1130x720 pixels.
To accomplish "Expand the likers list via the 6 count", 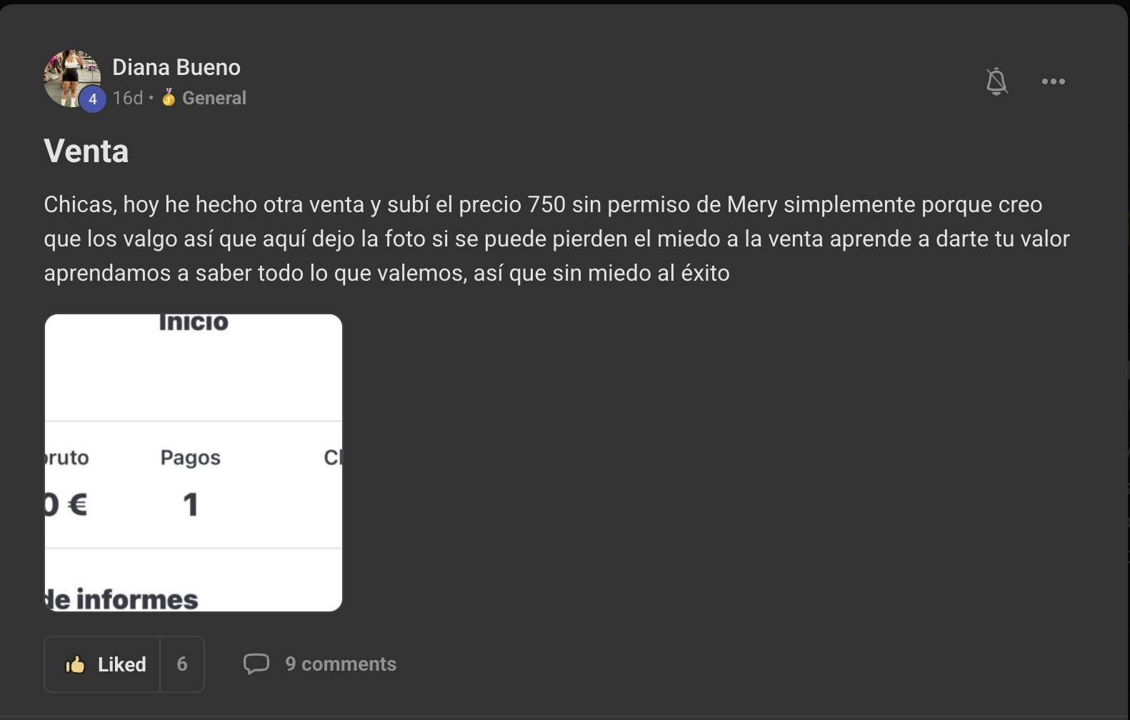I will (x=182, y=664).
